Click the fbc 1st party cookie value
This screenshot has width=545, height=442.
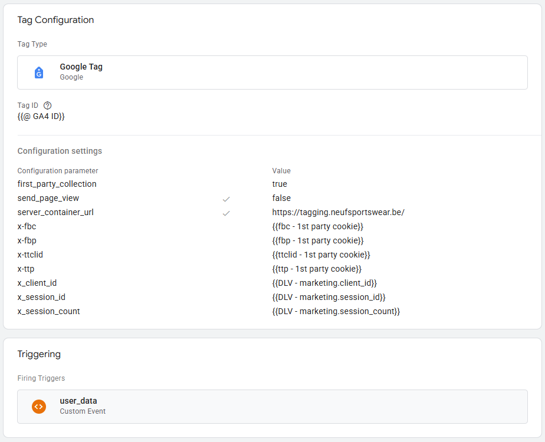tap(318, 226)
